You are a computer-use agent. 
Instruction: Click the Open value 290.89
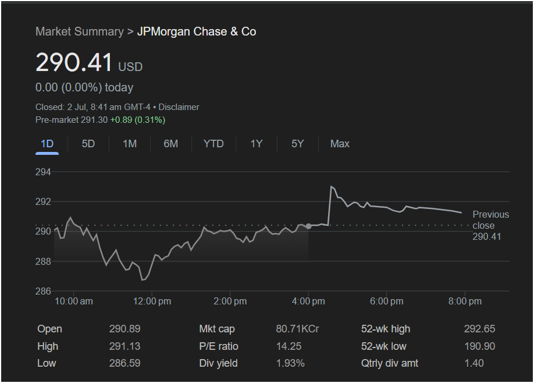click(125, 329)
